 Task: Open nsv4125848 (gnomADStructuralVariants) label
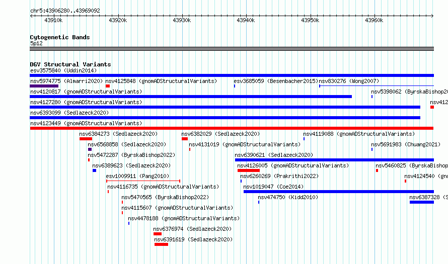tap(161, 81)
